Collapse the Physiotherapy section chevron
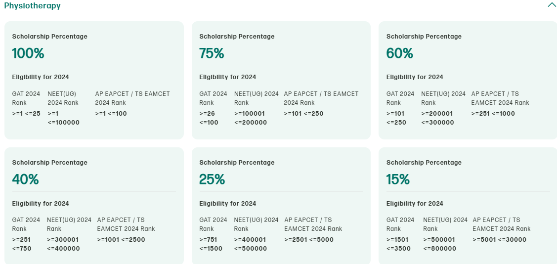The height and width of the screenshot is (264, 557). click(x=552, y=5)
